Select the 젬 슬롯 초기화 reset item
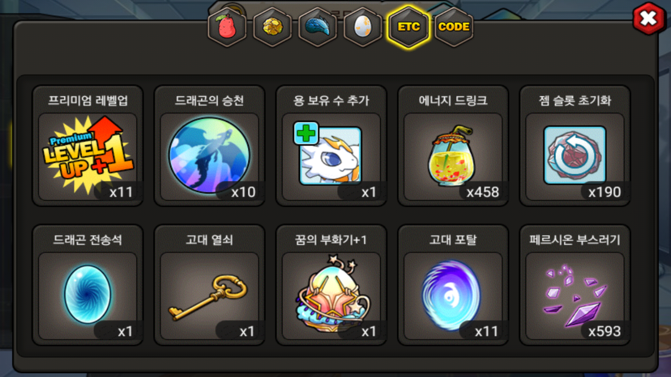 click(x=575, y=146)
